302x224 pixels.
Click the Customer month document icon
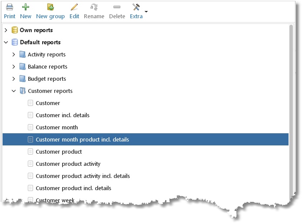[x=30, y=127]
